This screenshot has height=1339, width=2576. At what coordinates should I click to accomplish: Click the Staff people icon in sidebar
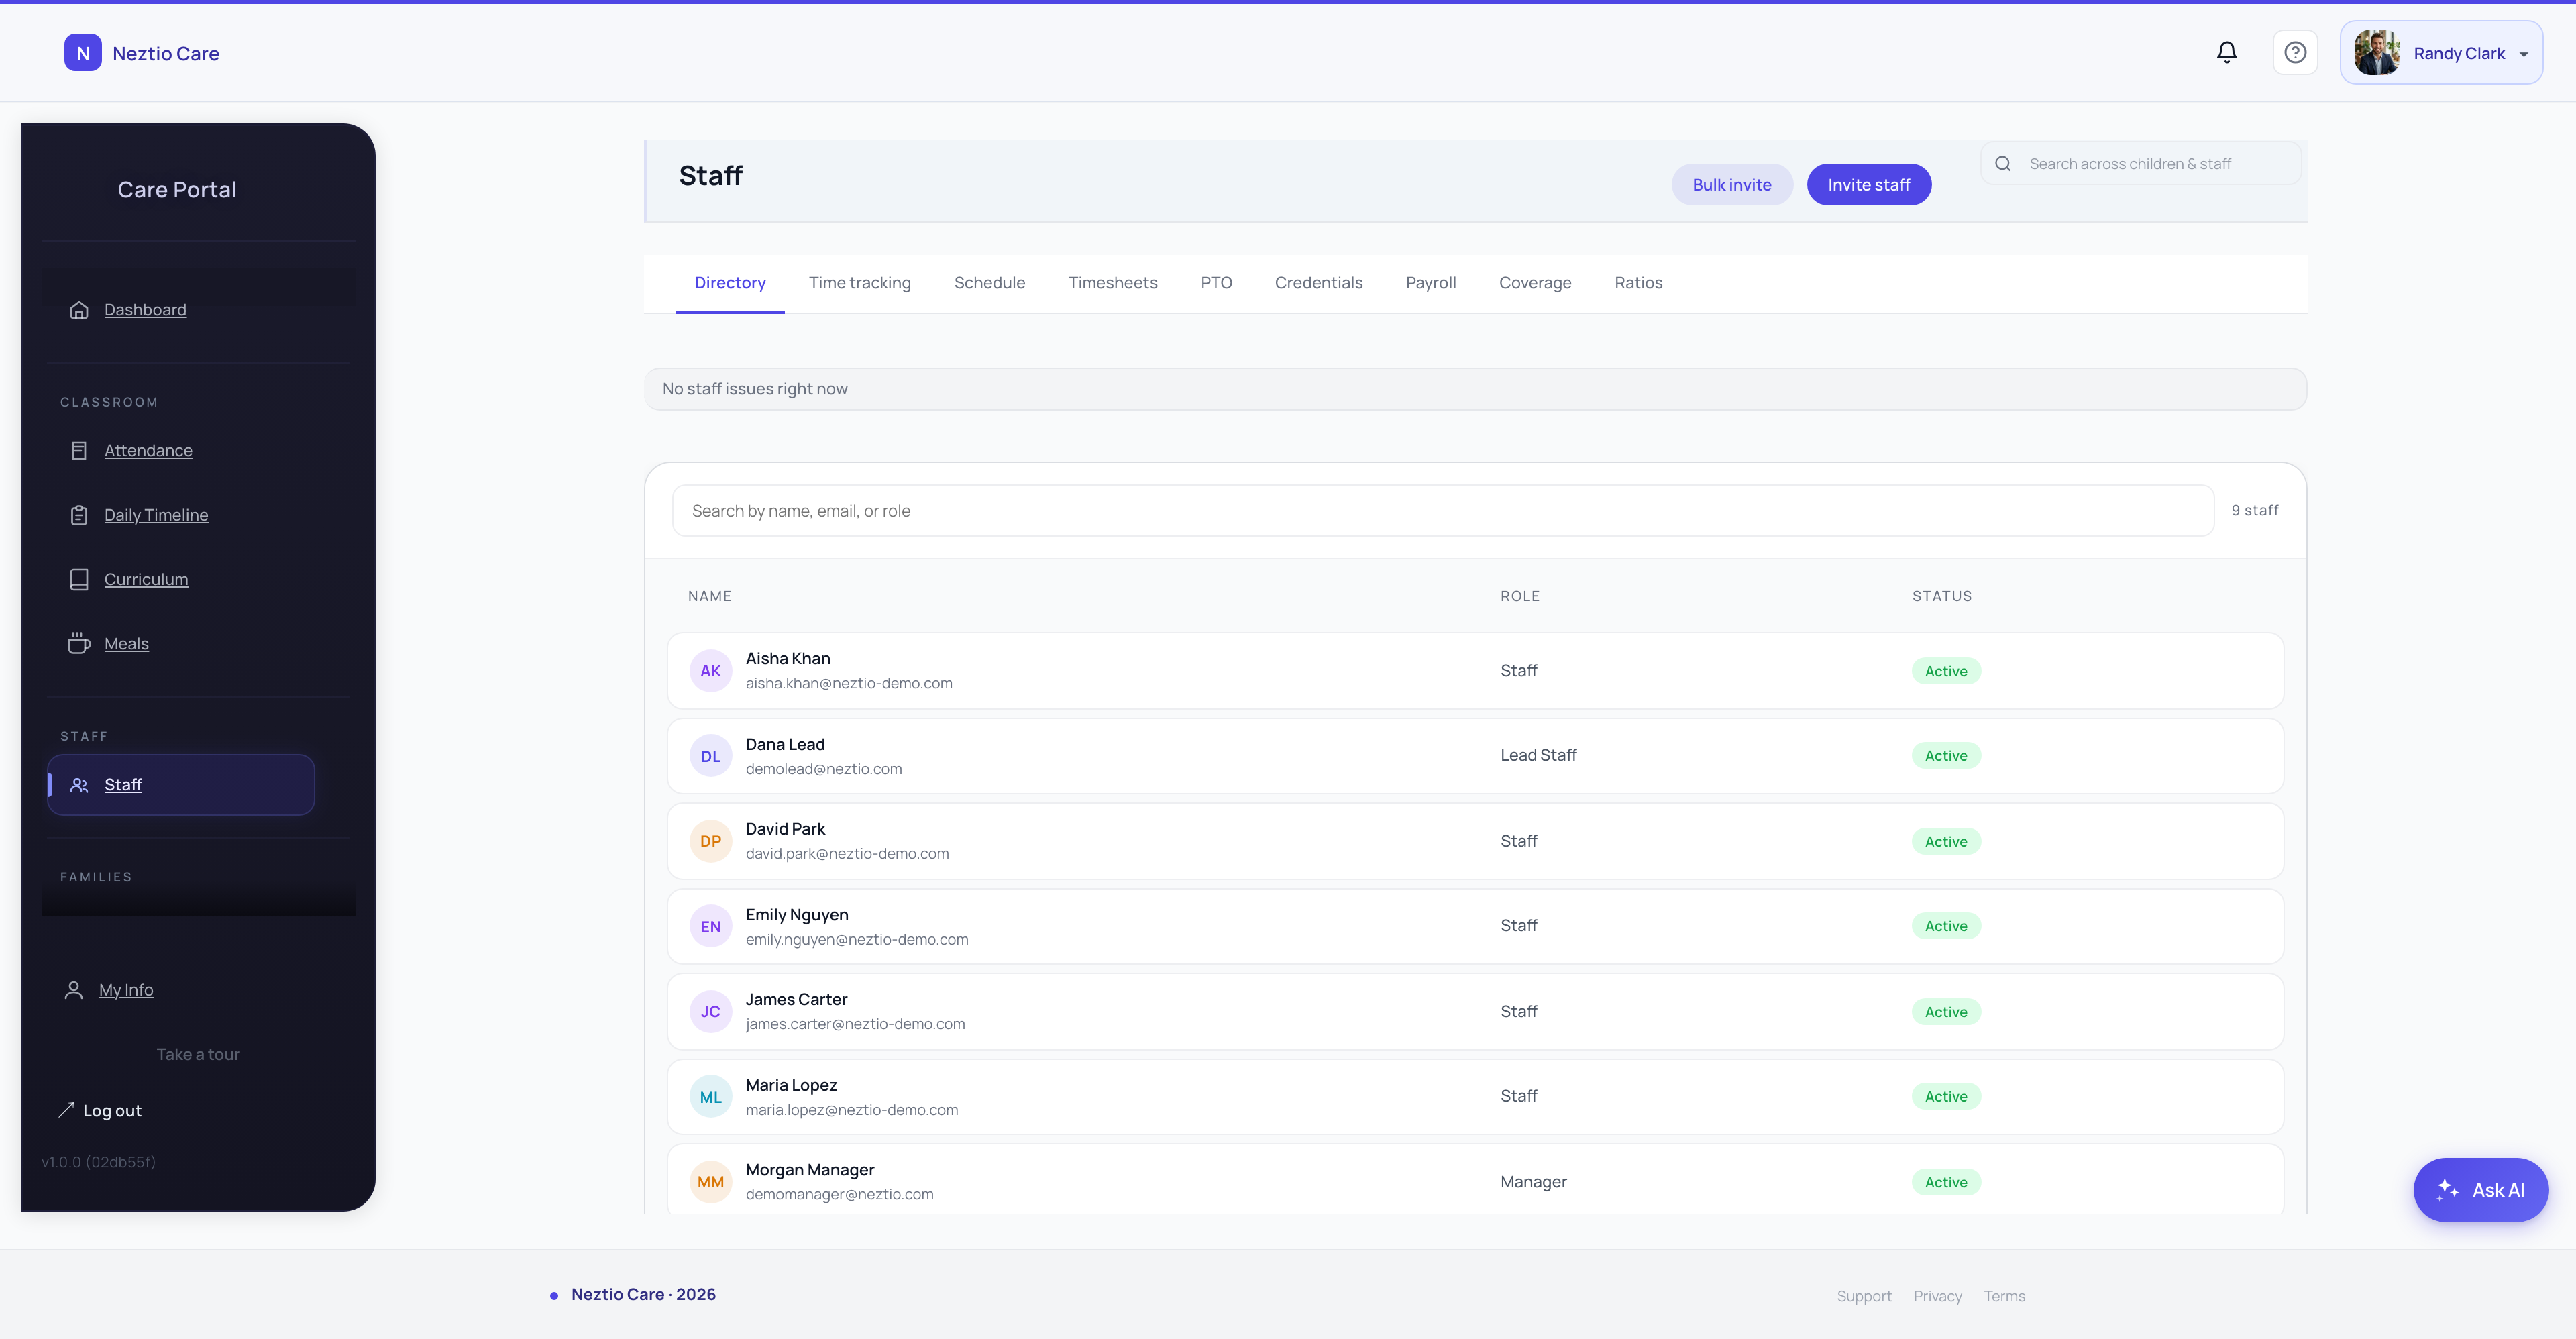[x=79, y=785]
